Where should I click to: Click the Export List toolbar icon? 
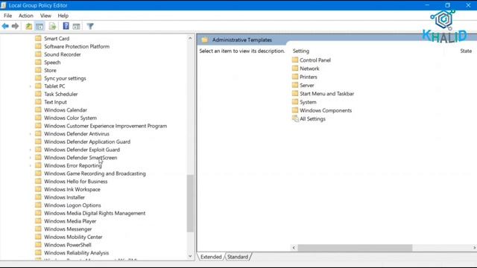tap(52, 26)
